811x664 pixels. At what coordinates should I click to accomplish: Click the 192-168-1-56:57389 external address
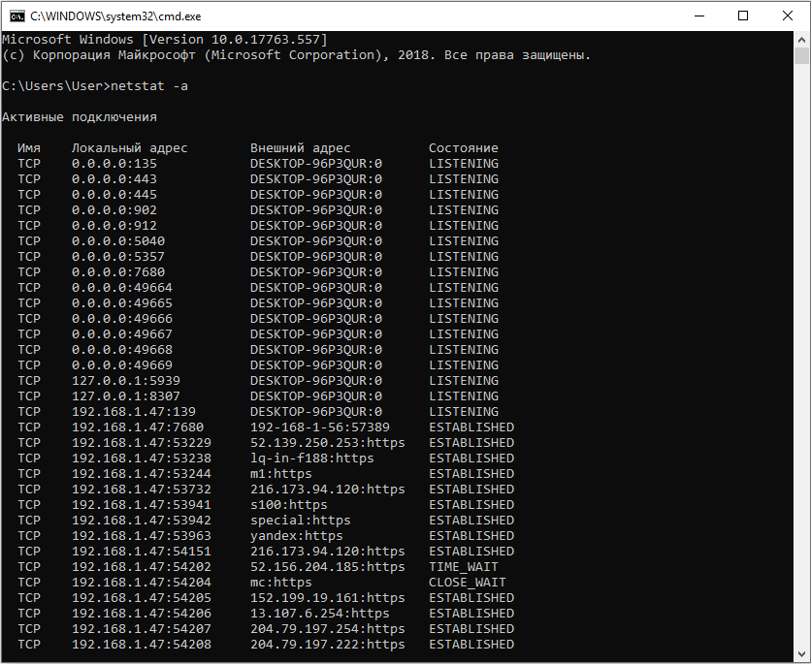click(319, 427)
